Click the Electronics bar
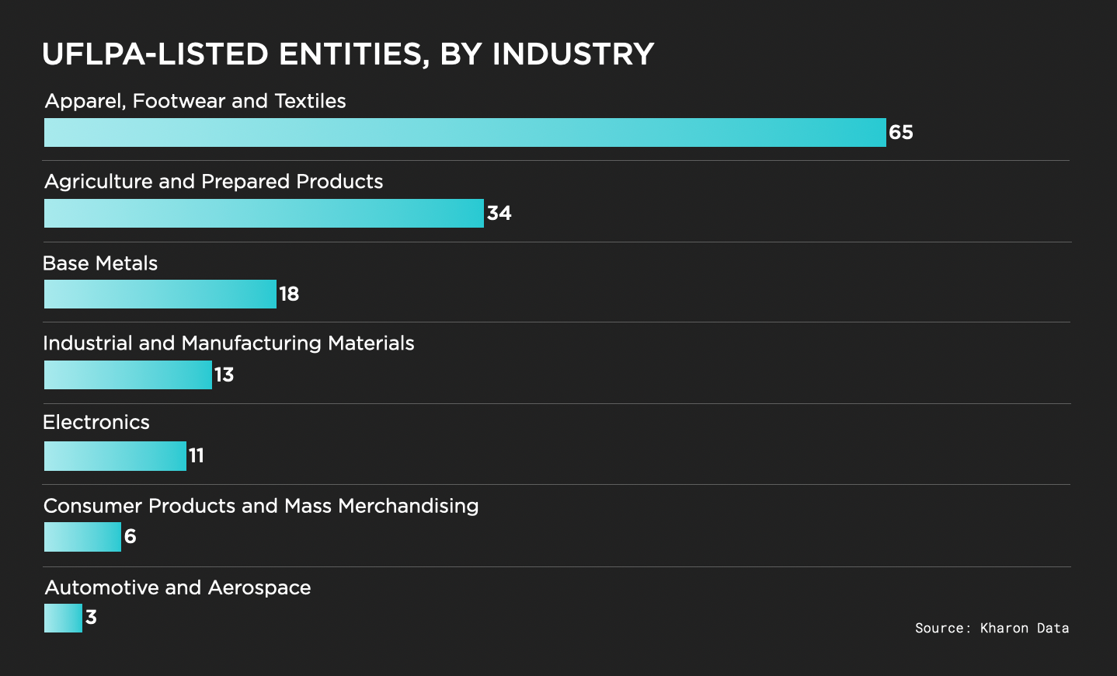 point(115,456)
